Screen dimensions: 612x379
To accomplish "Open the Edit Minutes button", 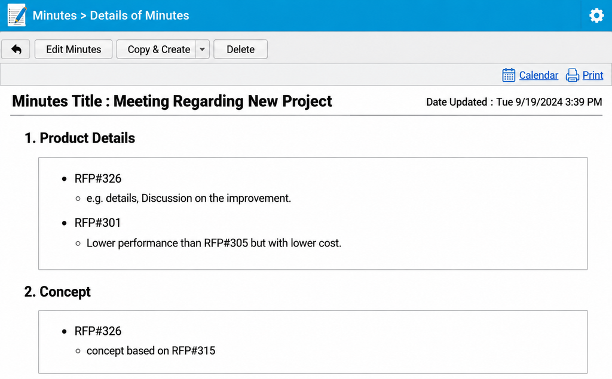I will (74, 50).
